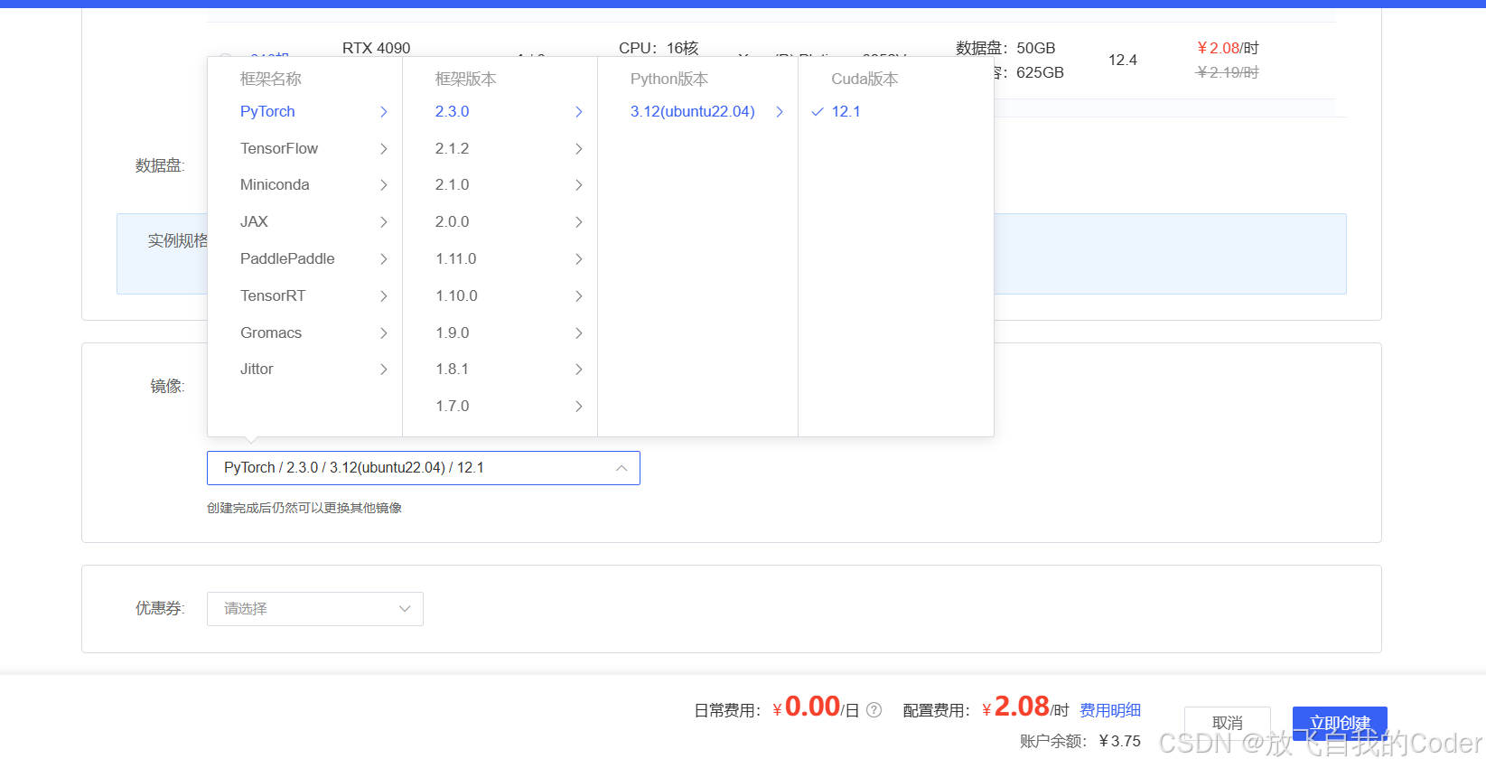Expand Miniconda chevron arrow
This screenshot has width=1486, height=768.
click(384, 184)
